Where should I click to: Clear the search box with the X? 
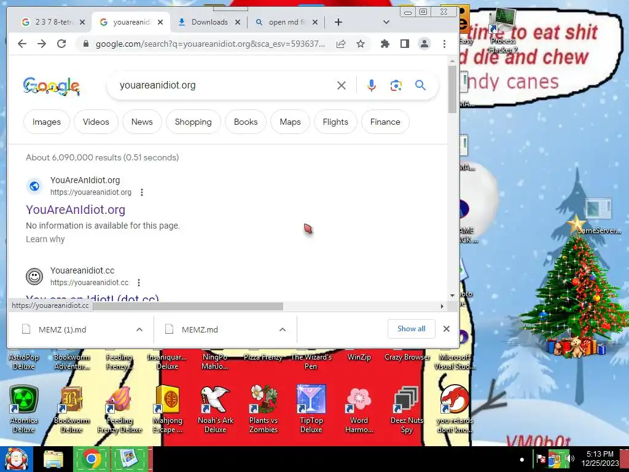tap(342, 85)
